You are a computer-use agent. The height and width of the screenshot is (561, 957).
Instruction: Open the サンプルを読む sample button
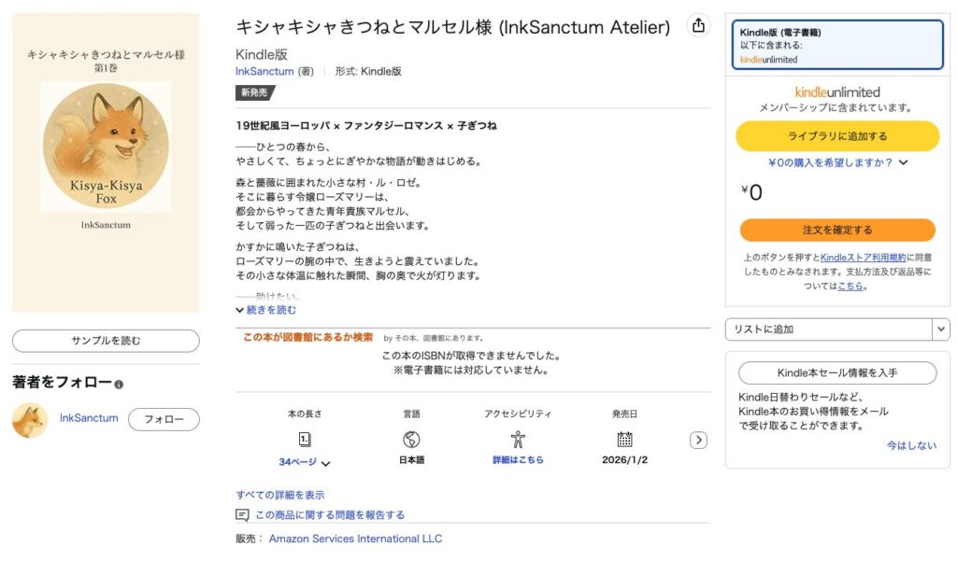pos(106,341)
